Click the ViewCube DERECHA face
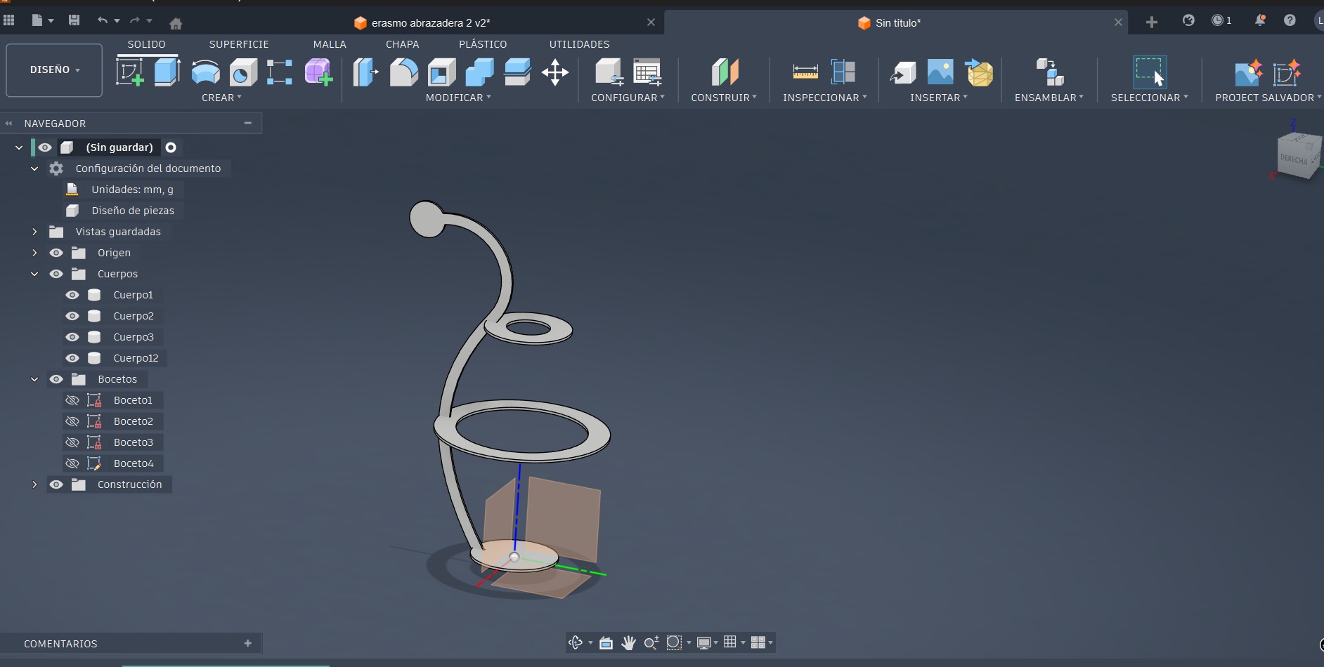 pyautogui.click(x=1294, y=159)
